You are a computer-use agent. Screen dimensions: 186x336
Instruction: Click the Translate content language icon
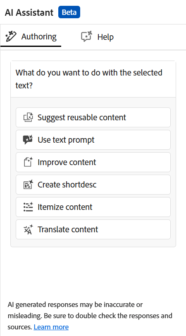click(28, 229)
